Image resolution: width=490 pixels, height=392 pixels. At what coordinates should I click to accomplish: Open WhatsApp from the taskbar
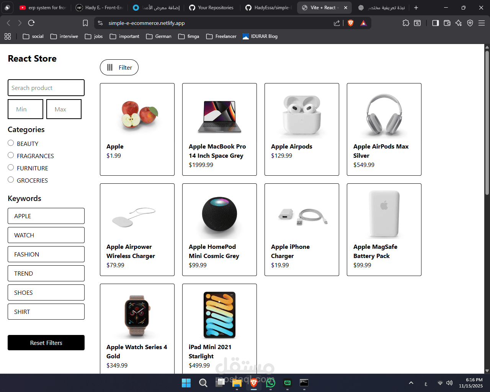pos(271,383)
